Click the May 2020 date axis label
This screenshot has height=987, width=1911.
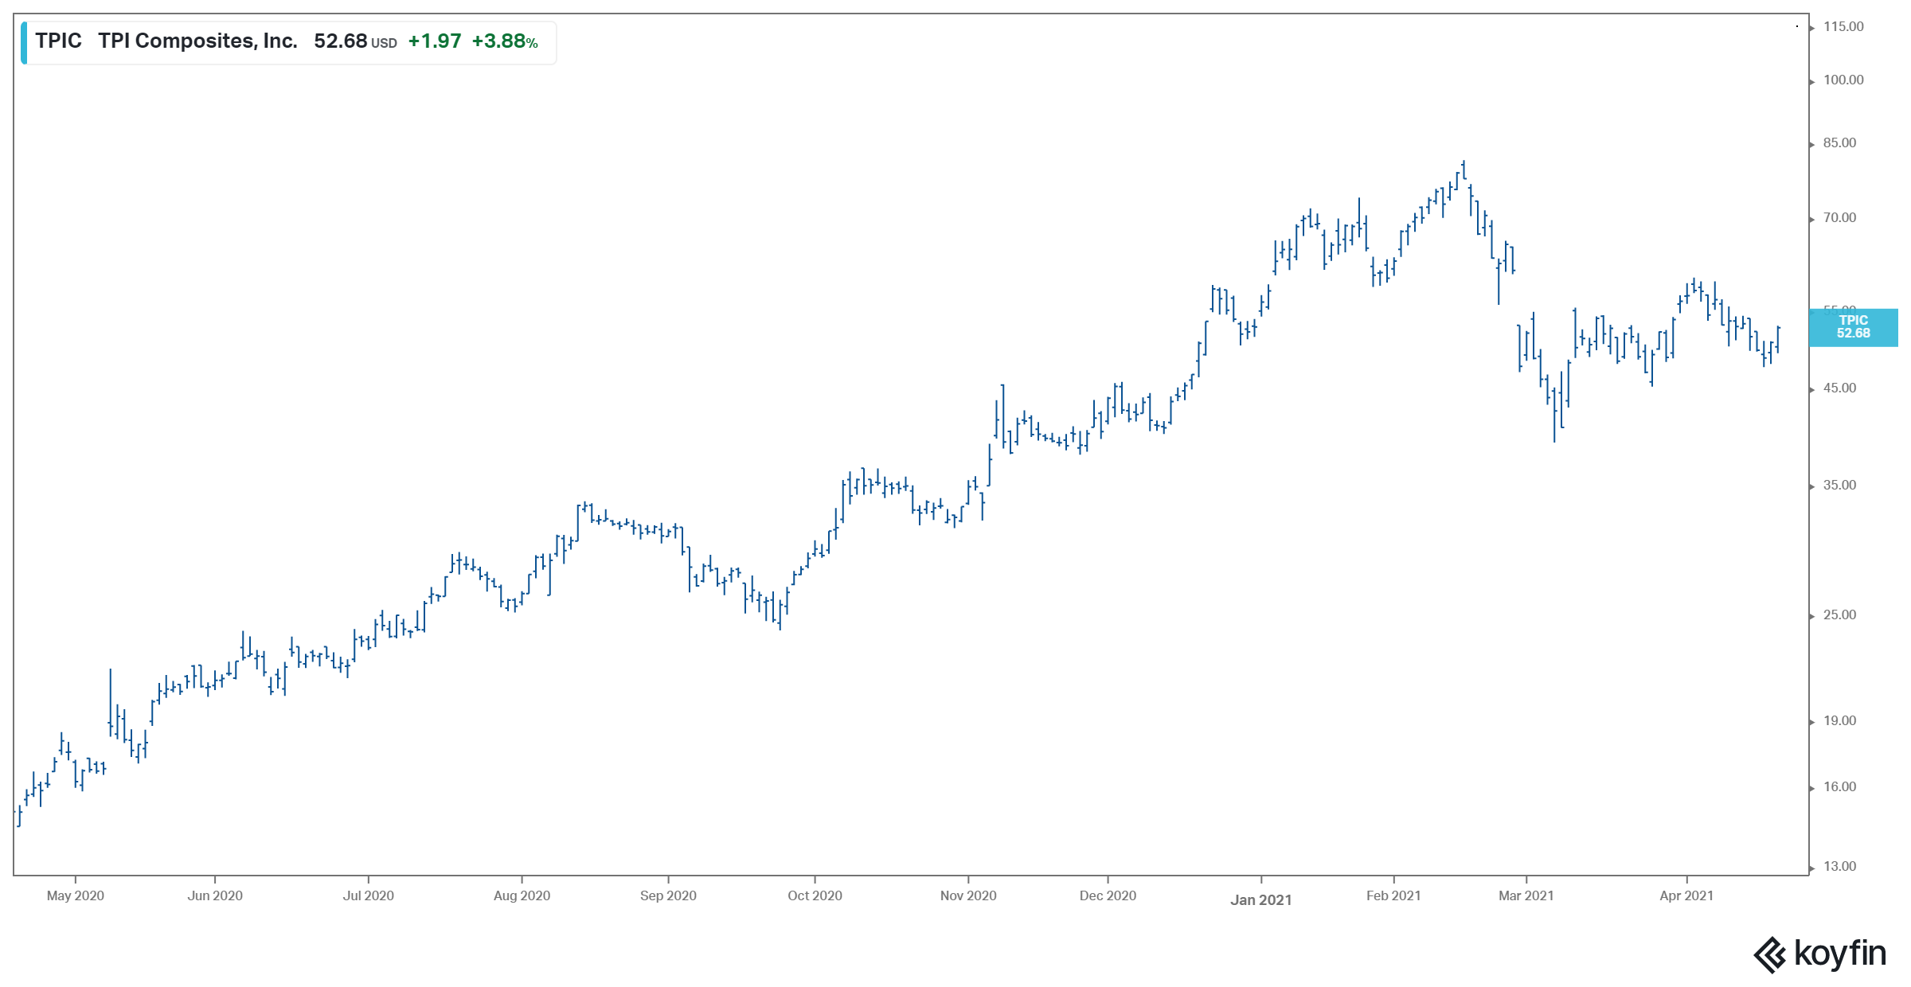point(76,896)
